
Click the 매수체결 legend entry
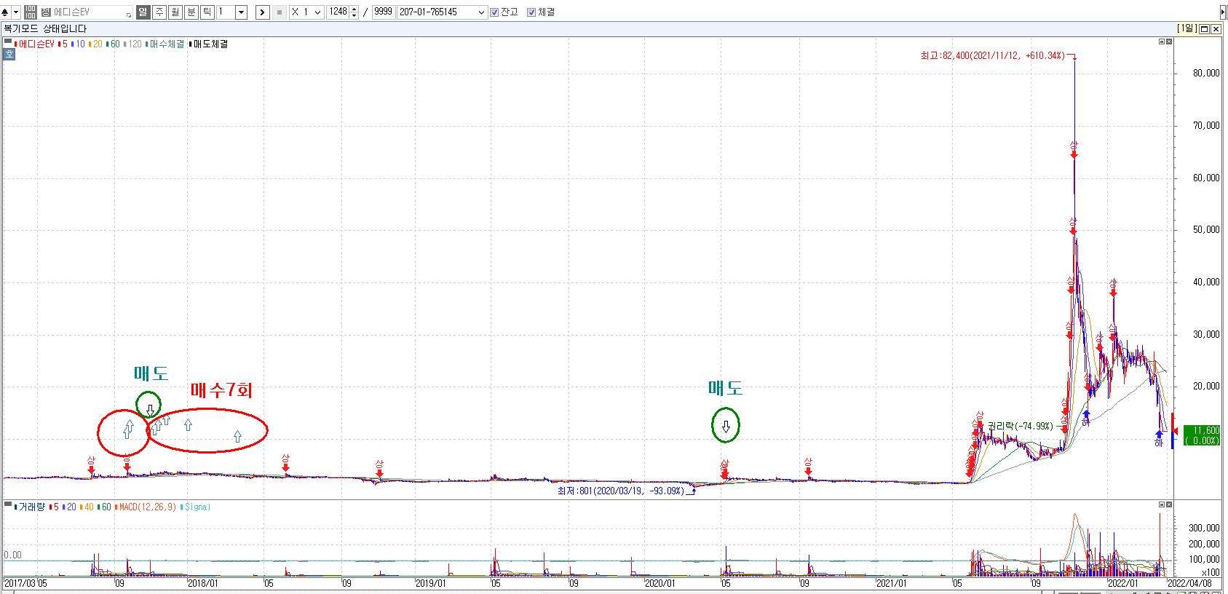point(165,44)
